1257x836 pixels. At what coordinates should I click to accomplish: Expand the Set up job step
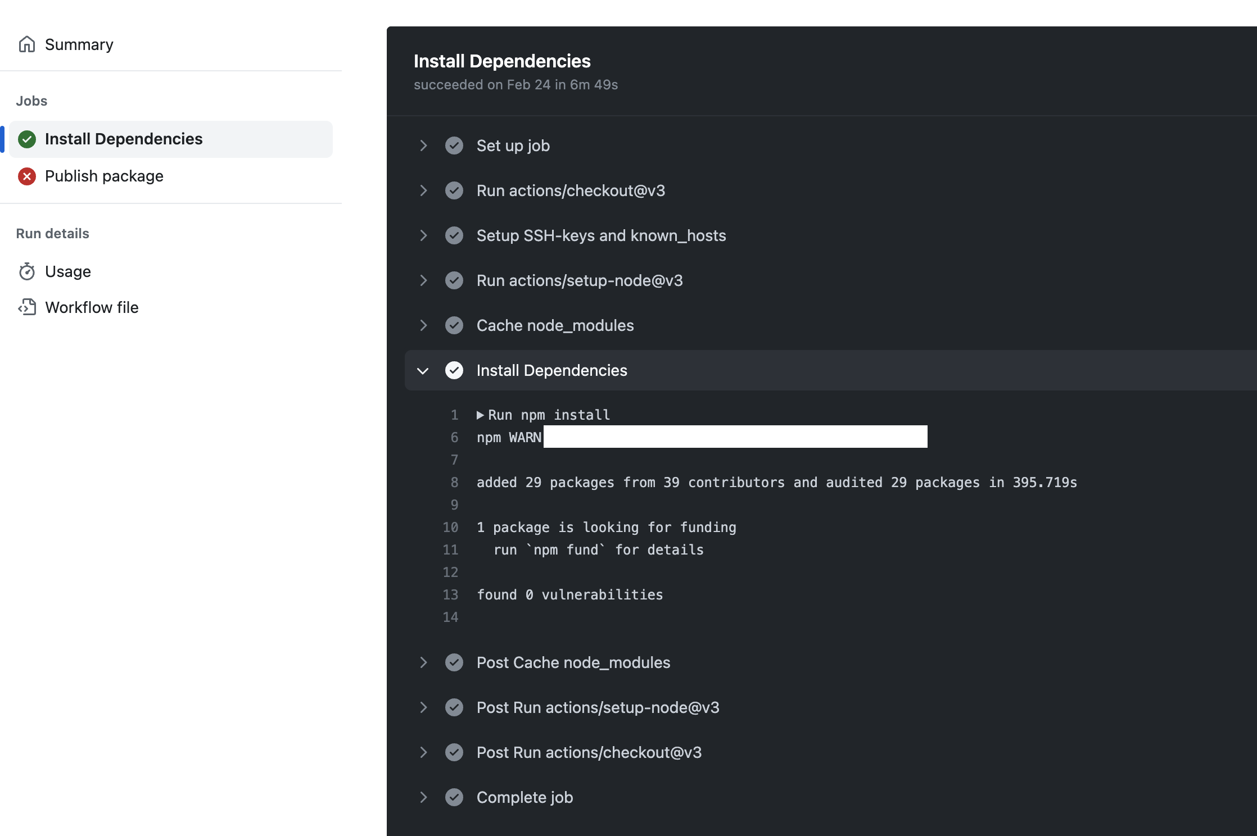[x=423, y=146]
